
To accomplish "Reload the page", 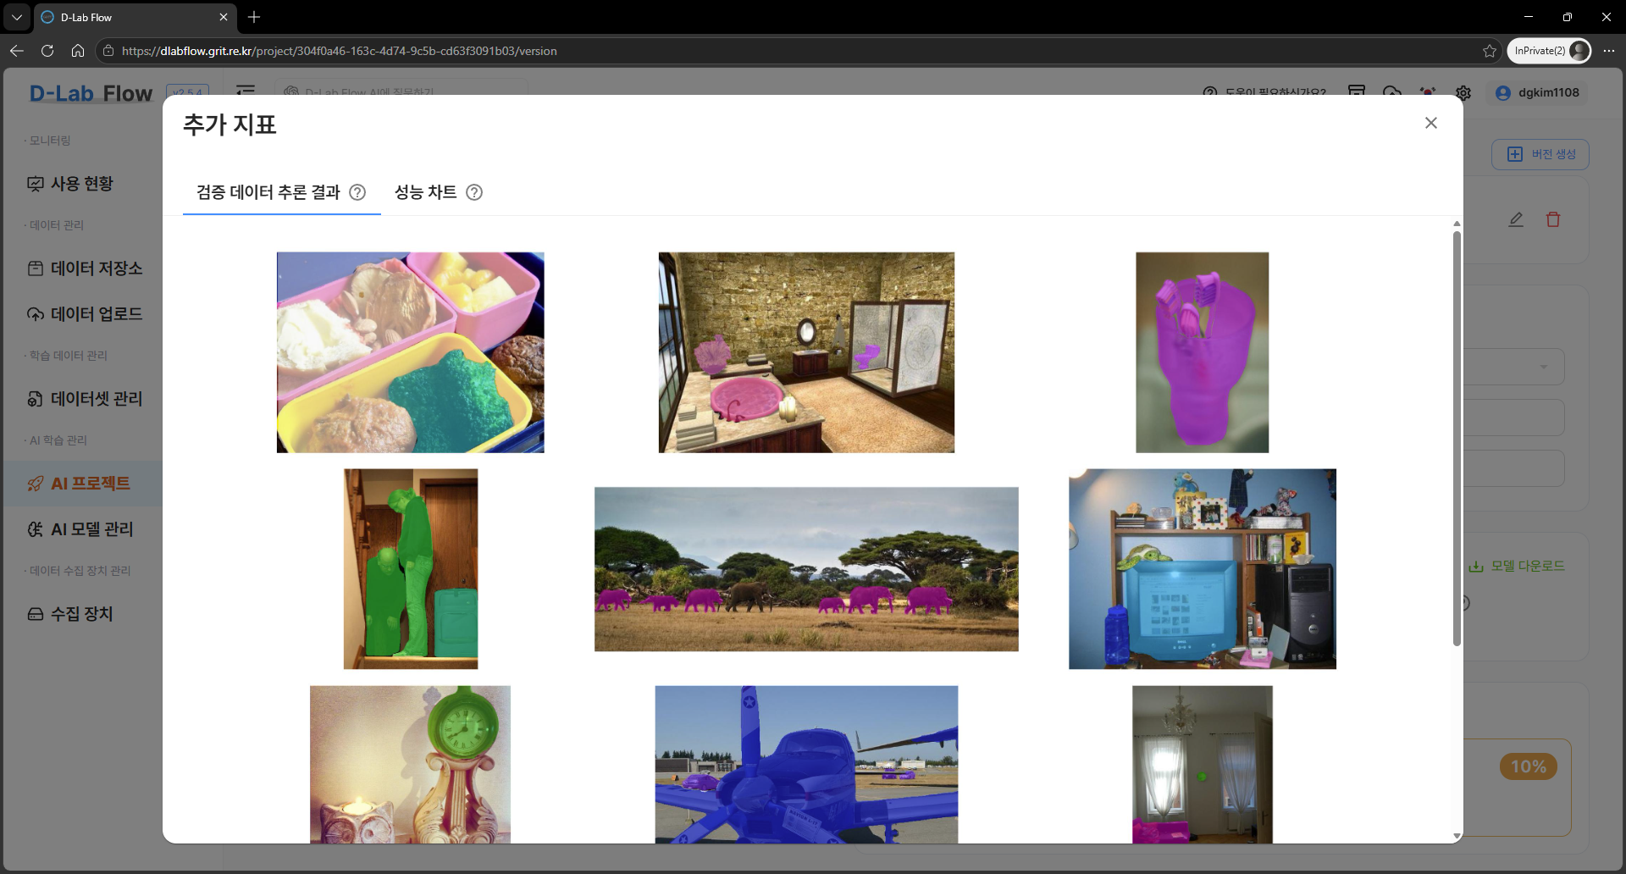I will point(47,51).
